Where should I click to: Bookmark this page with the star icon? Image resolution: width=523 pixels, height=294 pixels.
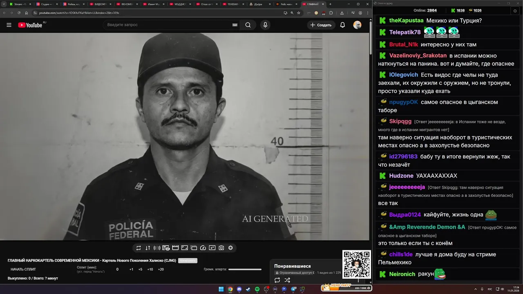point(299,13)
